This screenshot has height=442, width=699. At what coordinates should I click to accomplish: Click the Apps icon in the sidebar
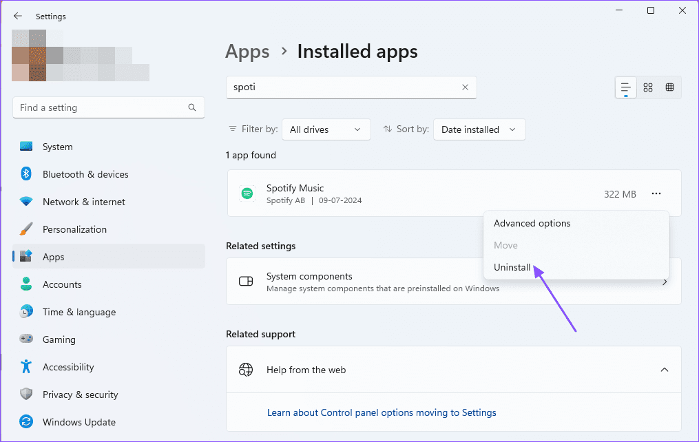26,256
